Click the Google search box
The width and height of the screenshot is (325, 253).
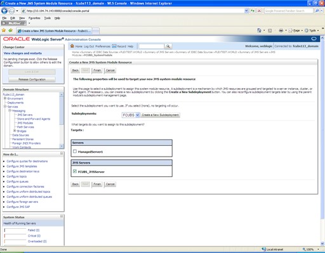coord(288,11)
